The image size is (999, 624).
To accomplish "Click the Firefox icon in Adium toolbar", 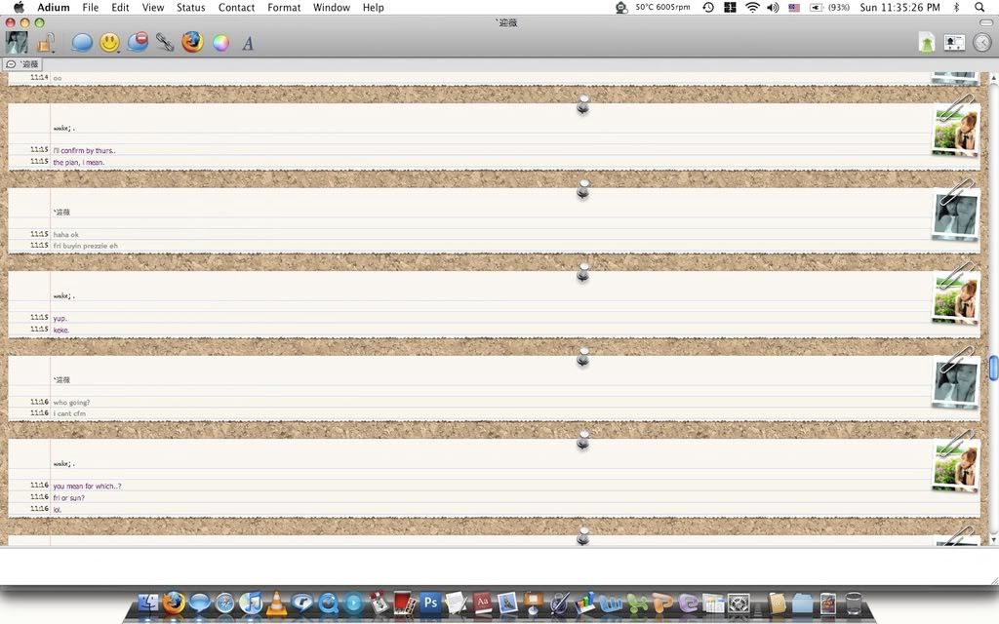I will (192, 42).
